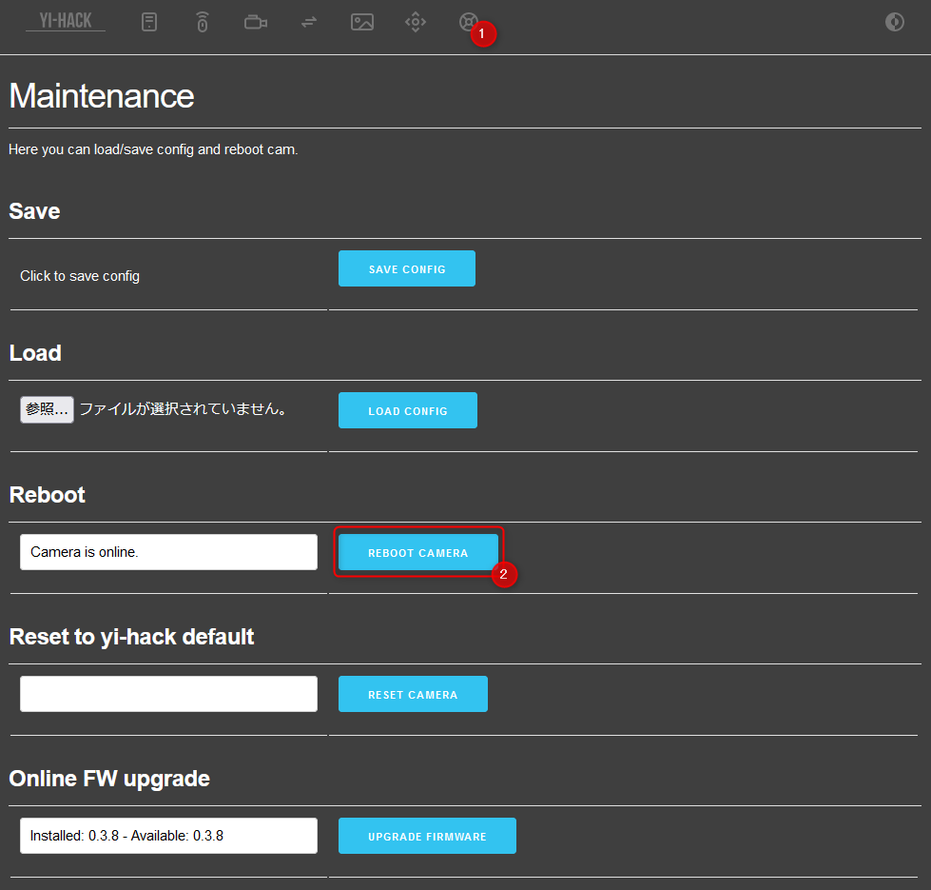Click the Maintenance page heading

point(102,95)
